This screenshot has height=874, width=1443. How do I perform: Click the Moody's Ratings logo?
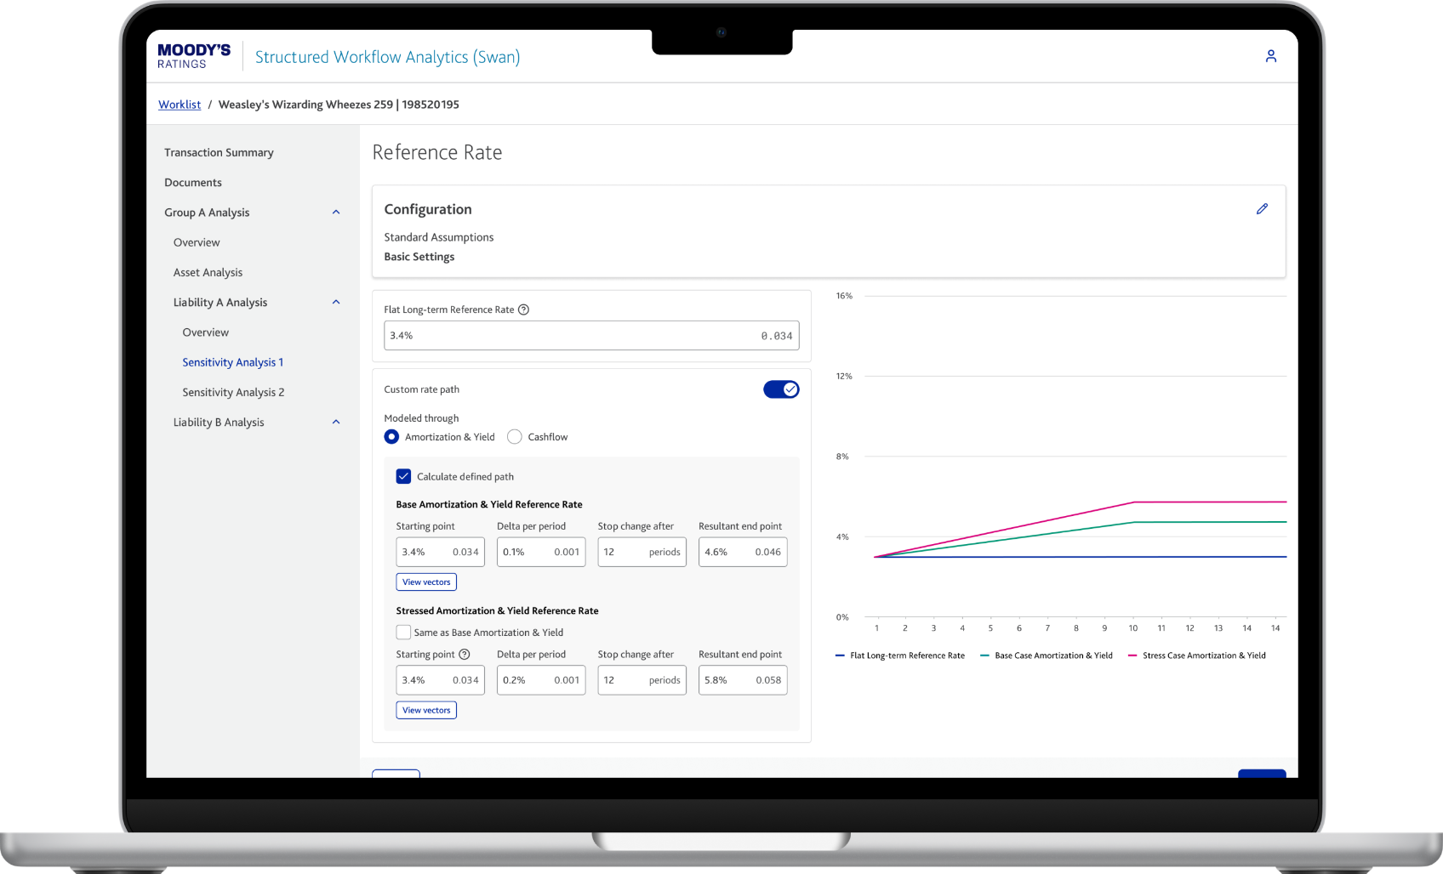click(x=194, y=56)
